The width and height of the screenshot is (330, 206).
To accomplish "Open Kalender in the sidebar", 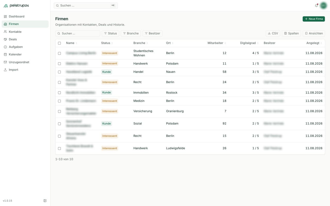I will click(x=25, y=54).
